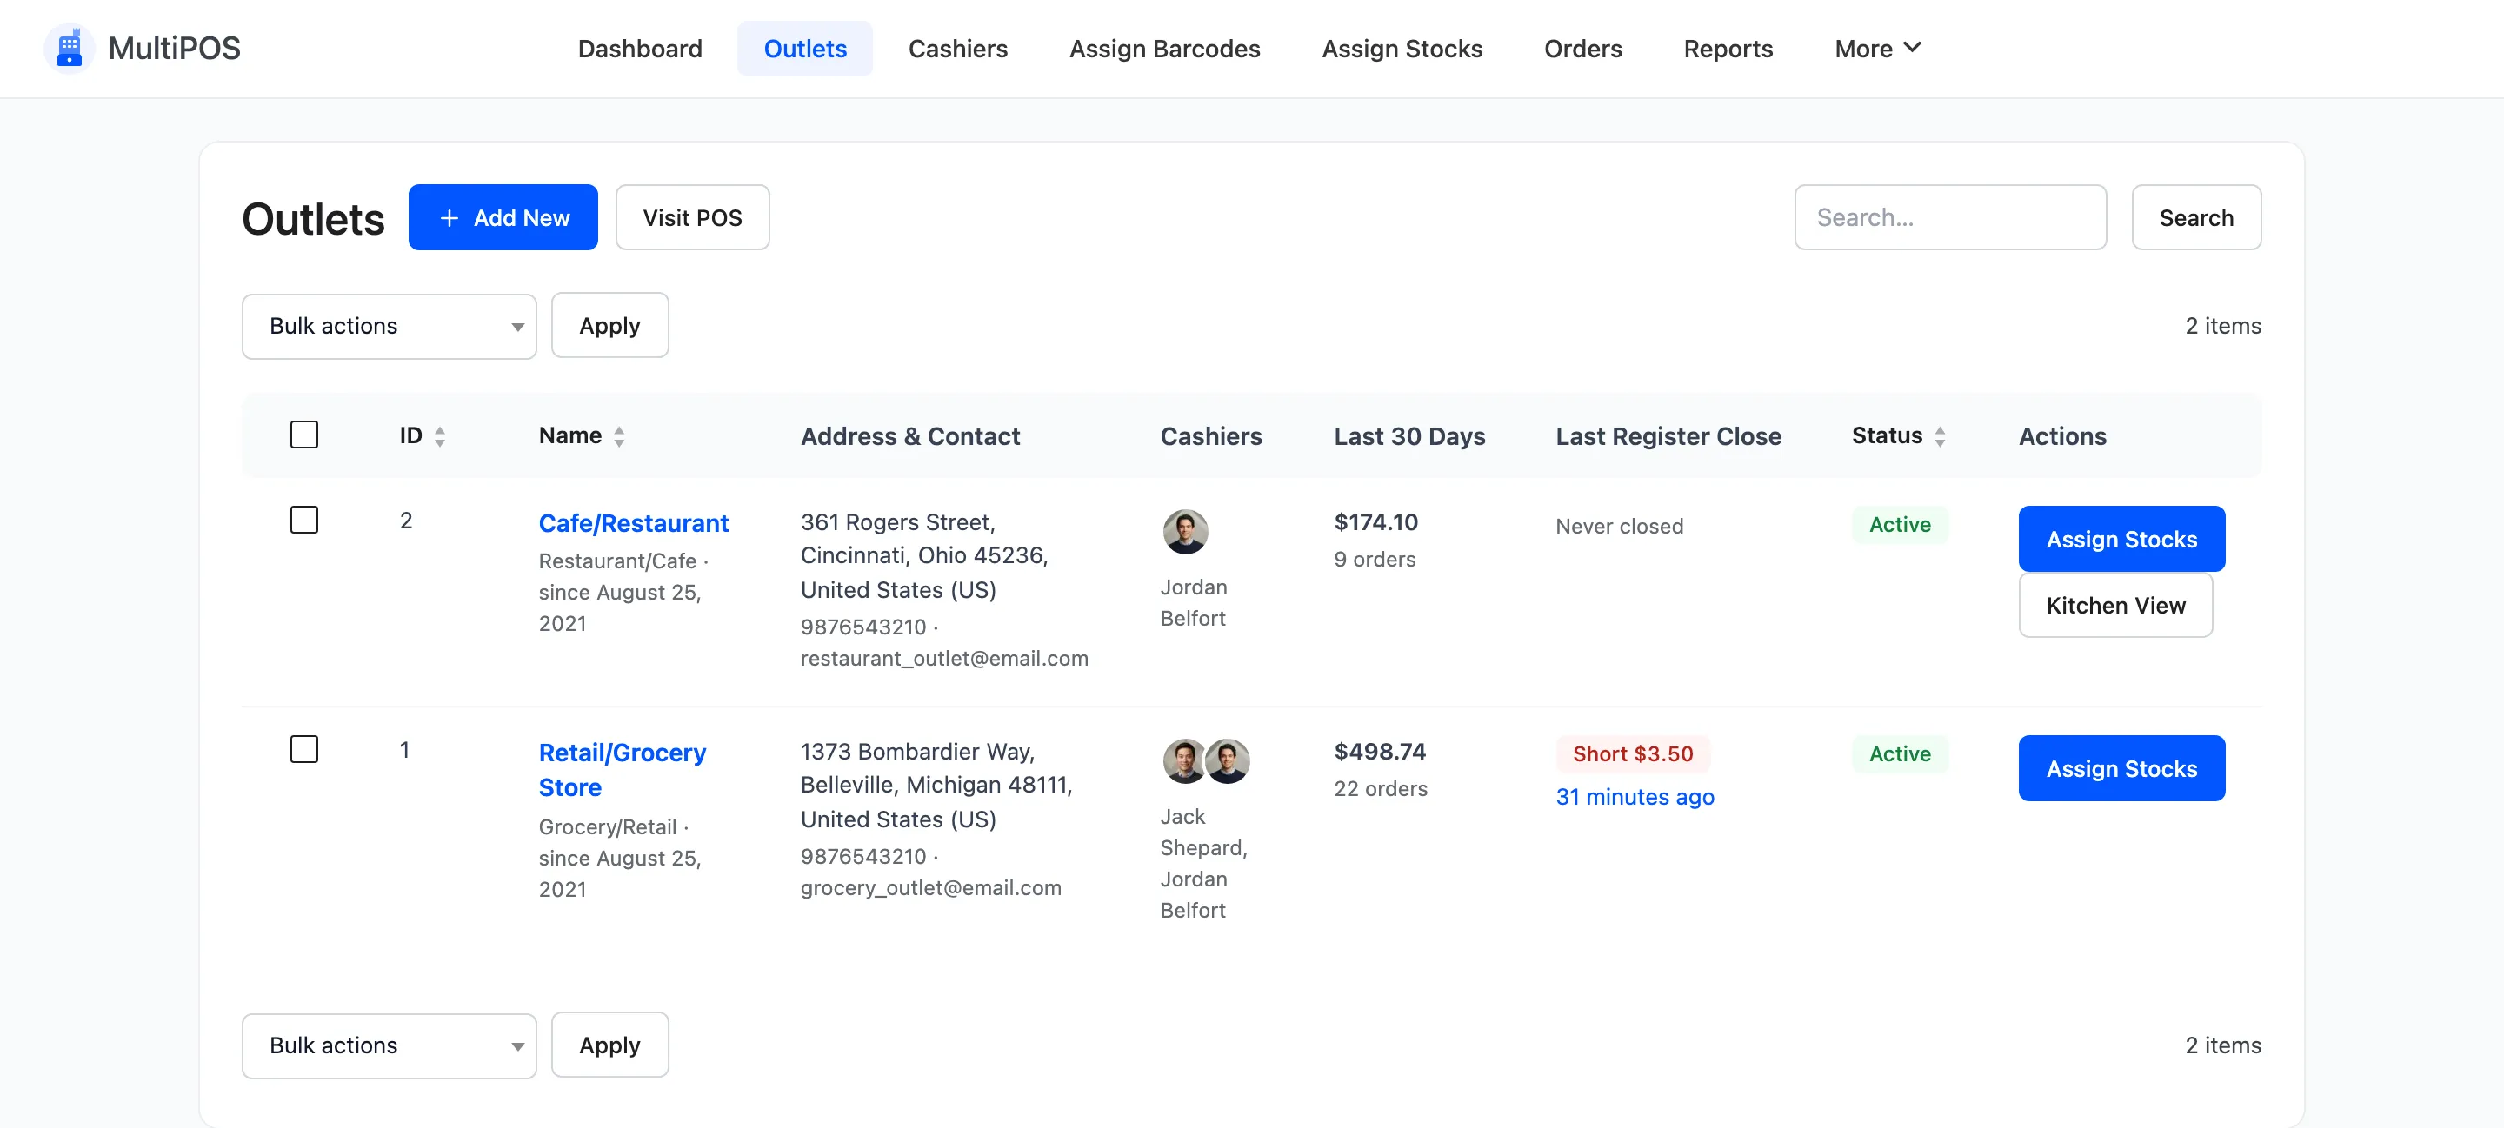
Task: Open bottom Bulk actions dropdown
Action: tap(389, 1045)
